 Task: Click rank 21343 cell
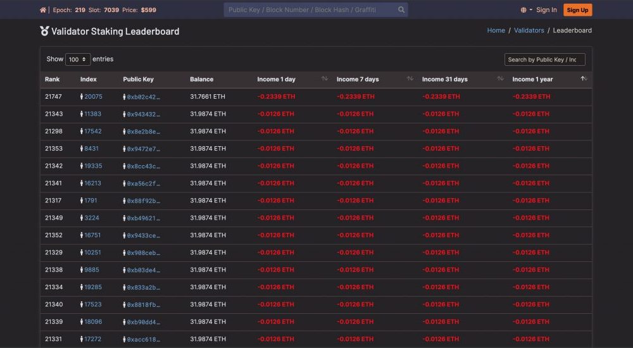(54, 114)
